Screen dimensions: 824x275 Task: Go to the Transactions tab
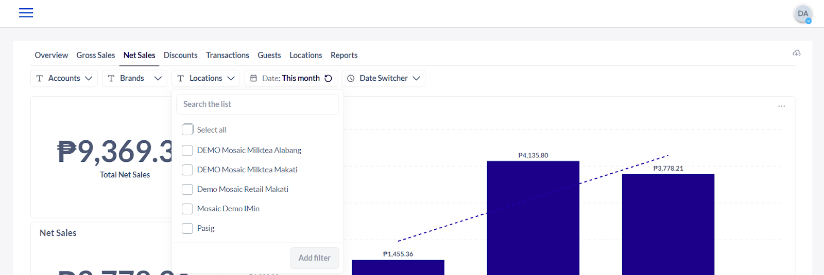pyautogui.click(x=227, y=55)
